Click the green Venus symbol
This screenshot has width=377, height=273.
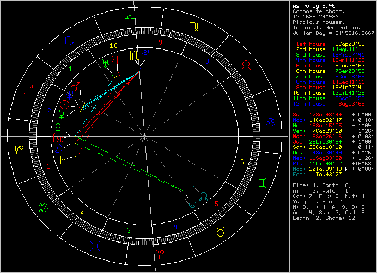click(59, 128)
